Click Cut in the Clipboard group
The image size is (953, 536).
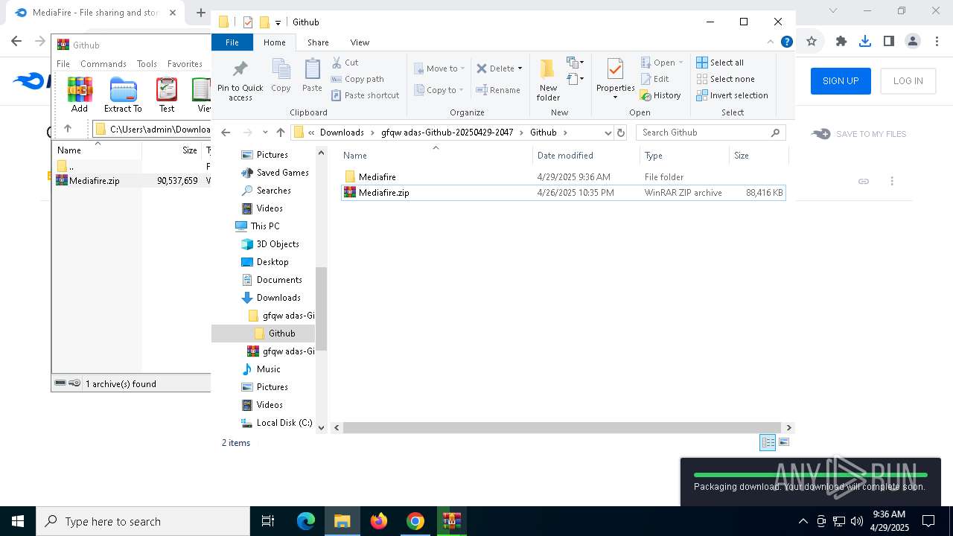click(x=345, y=63)
